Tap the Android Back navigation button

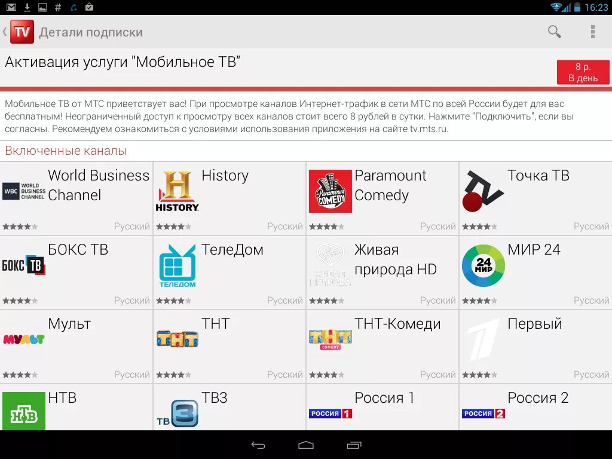(258, 445)
